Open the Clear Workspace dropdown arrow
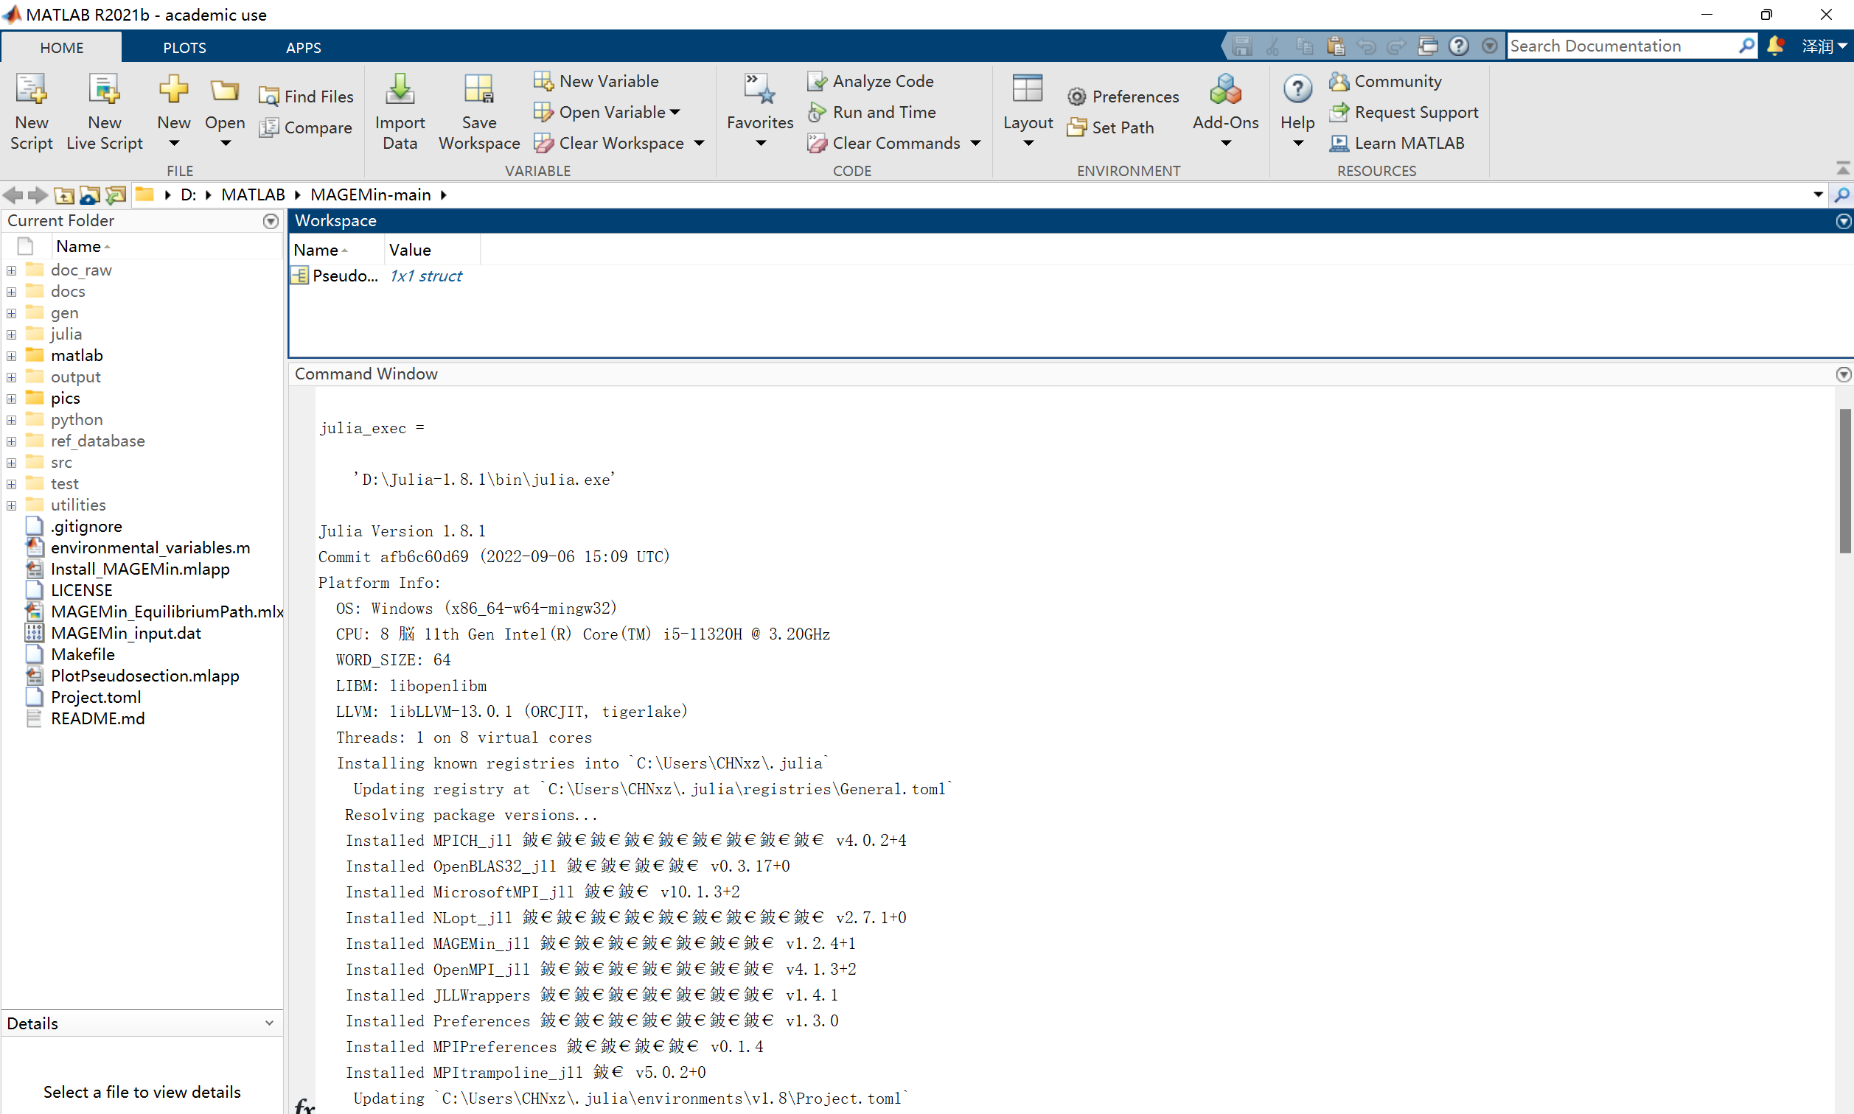This screenshot has height=1114, width=1854. (698, 144)
